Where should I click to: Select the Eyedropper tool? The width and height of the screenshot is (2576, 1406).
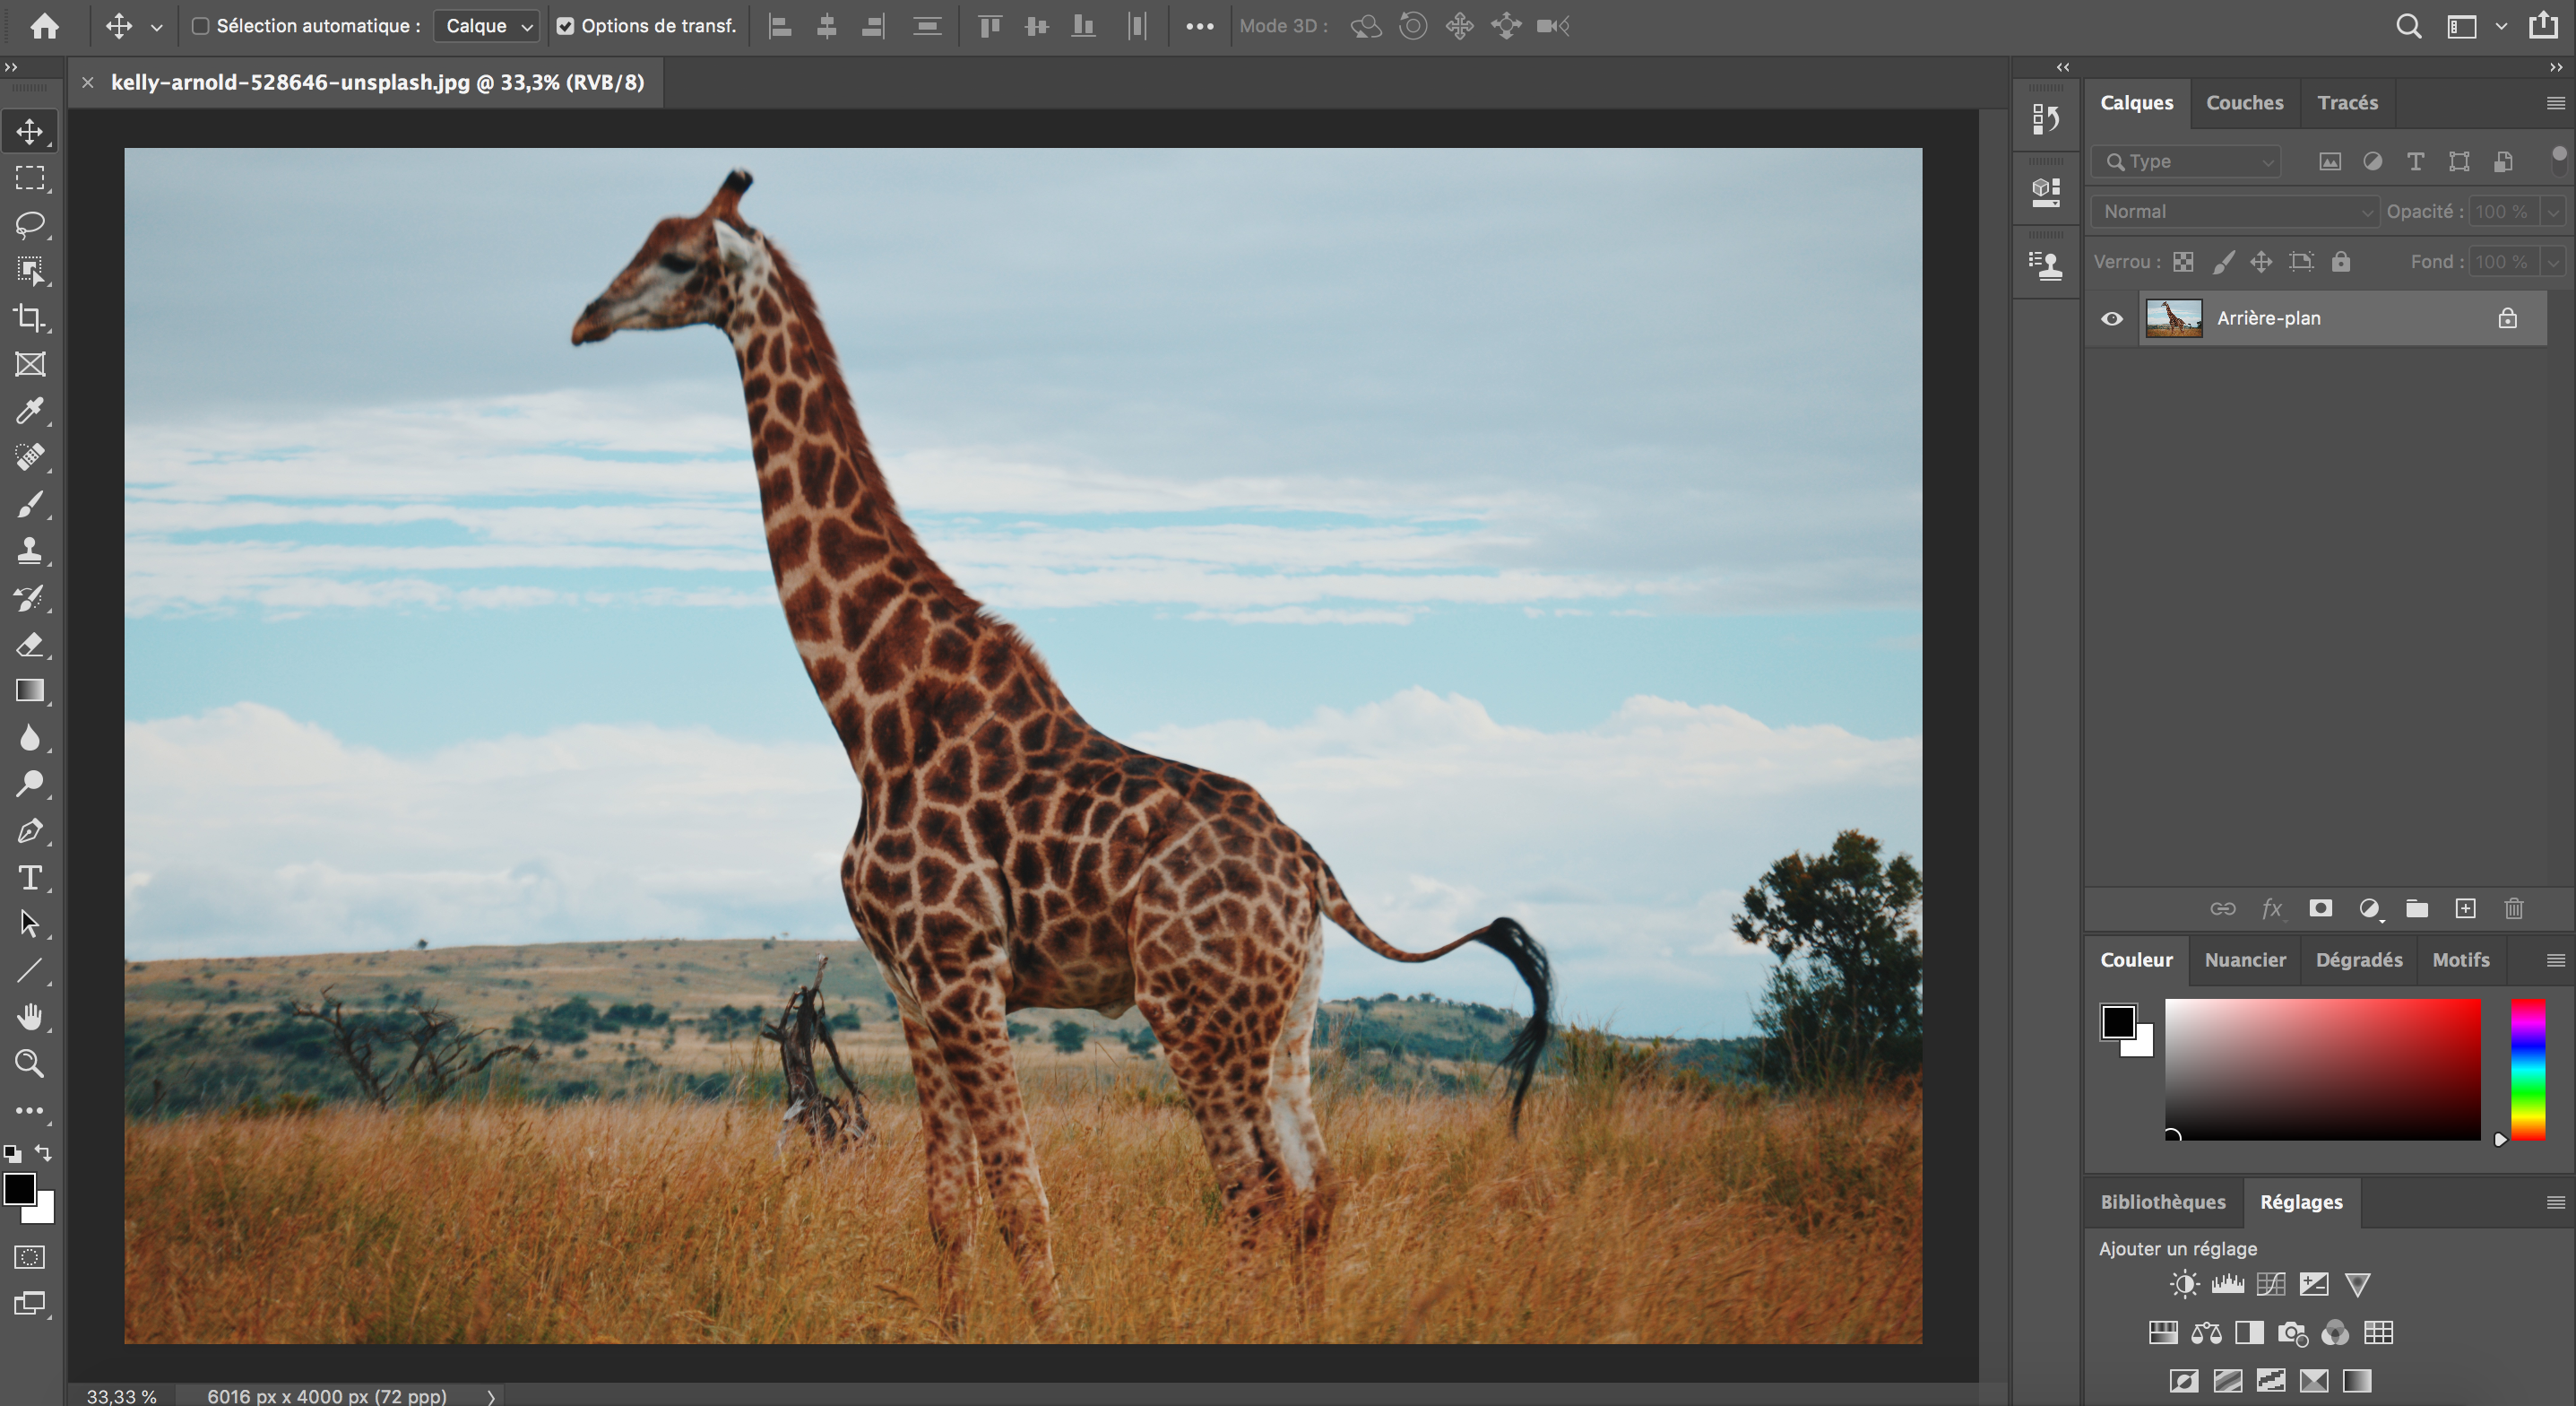point(30,412)
